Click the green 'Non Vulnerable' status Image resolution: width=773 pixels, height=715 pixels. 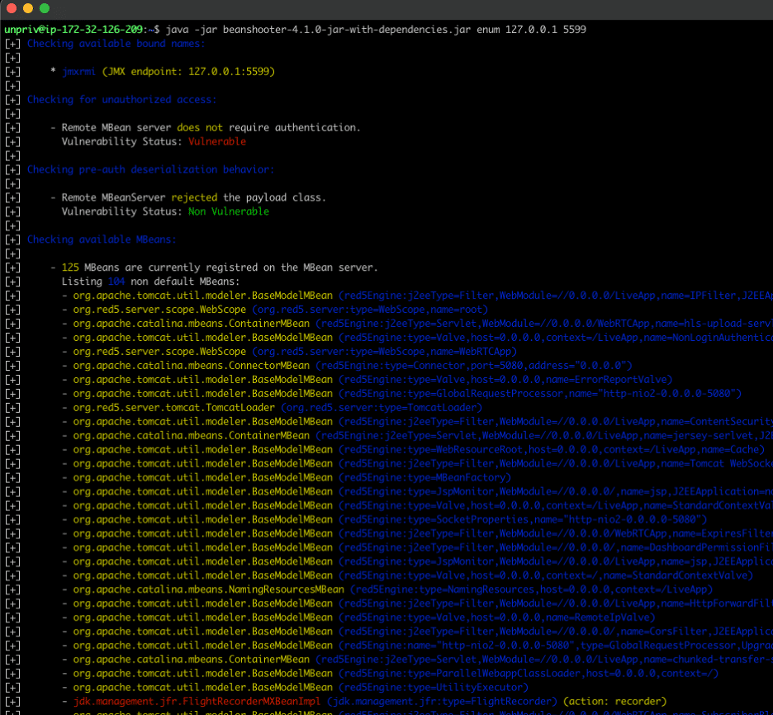[229, 211]
